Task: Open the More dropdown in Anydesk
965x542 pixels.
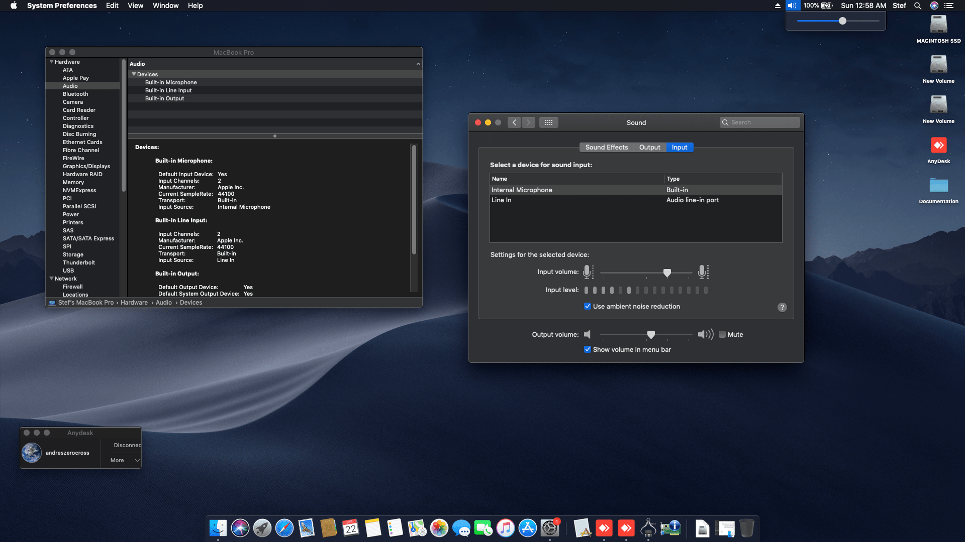Action: click(125, 460)
